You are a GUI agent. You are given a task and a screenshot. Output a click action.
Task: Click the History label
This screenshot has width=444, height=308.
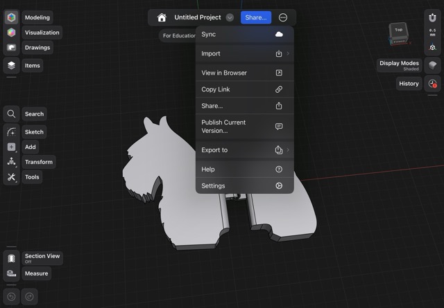click(x=409, y=84)
